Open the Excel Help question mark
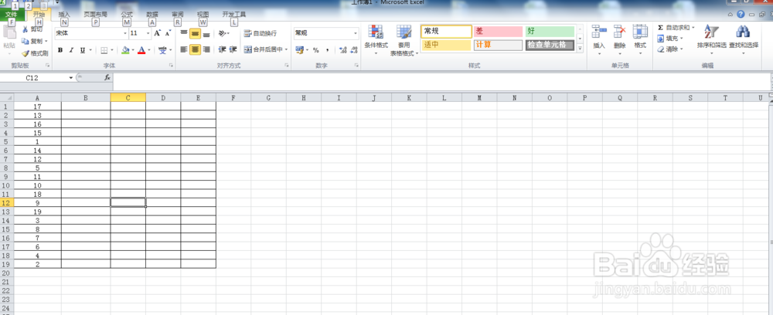773x315 pixels. pos(741,15)
